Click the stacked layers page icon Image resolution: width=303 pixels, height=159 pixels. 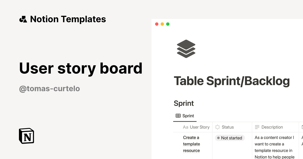coord(186,49)
